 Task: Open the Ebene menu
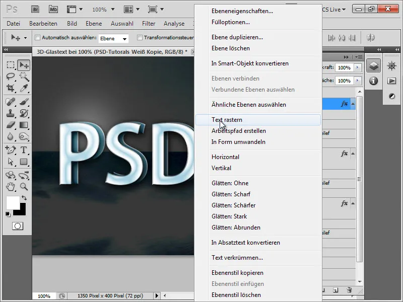coord(94,24)
